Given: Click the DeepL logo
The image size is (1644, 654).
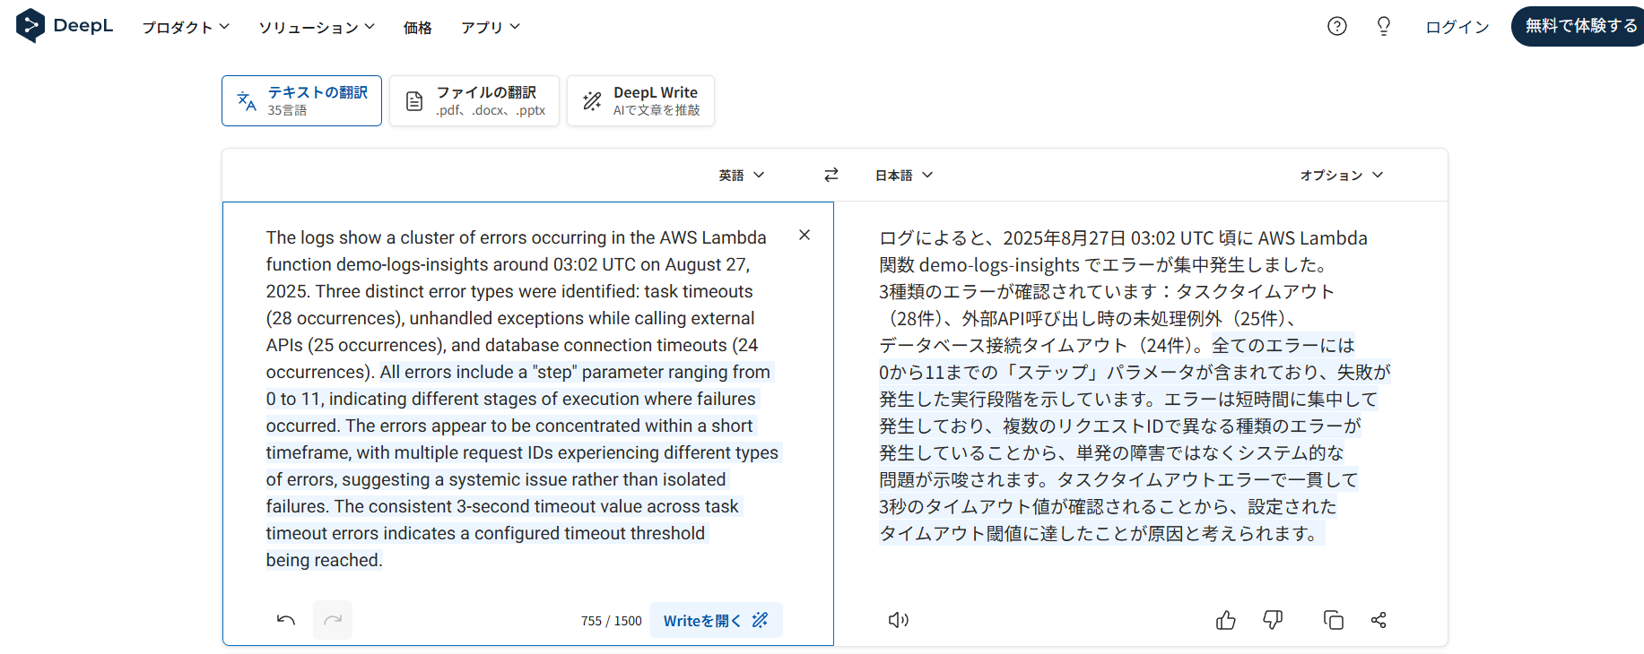Looking at the screenshot, I should [x=65, y=26].
